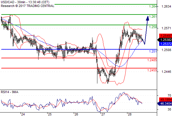Screen dimensions: 172x116
Task: Click the 1.2455 red support label
Action: pos(152,70)
